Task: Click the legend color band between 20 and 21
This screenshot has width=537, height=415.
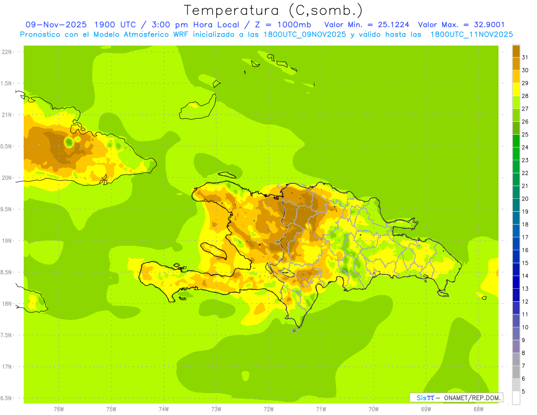Action: pyautogui.click(x=516, y=192)
